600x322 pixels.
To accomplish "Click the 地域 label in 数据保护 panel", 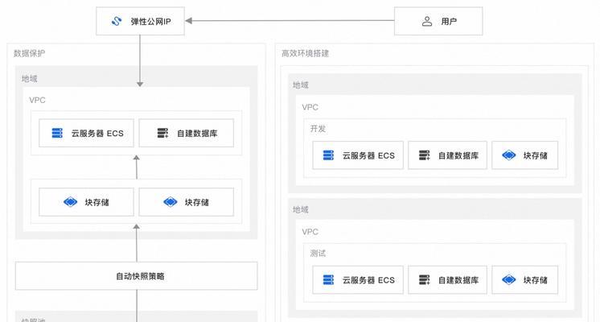I will click(x=30, y=79).
